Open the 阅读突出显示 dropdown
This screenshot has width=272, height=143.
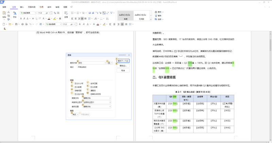click(97, 103)
